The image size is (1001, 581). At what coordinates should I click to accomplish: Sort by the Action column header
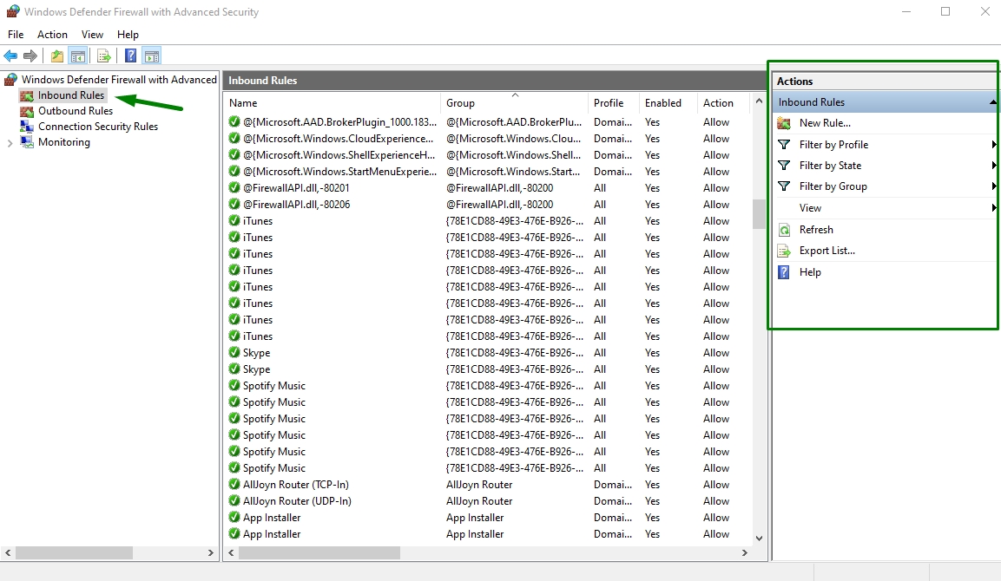pos(725,102)
